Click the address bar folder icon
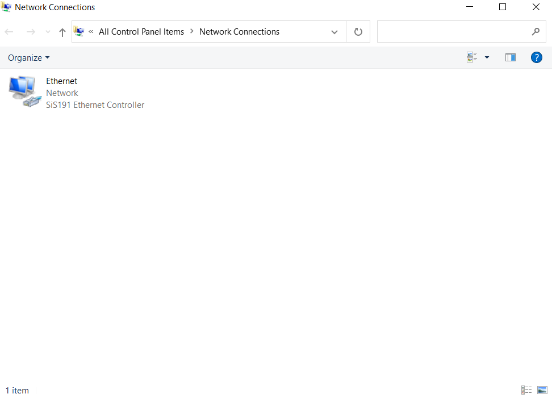The image size is (552, 398). [x=79, y=32]
